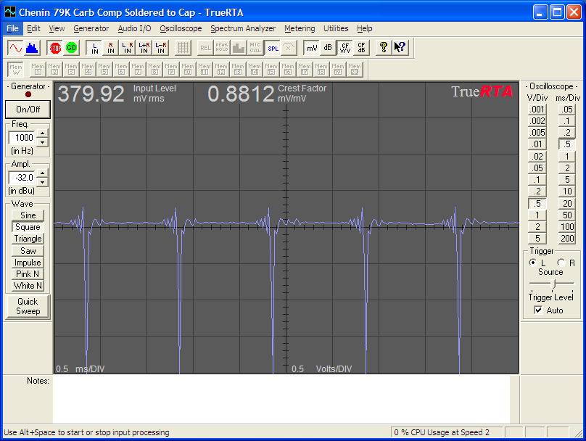Select mV metering display button
The width and height of the screenshot is (586, 441).
point(311,48)
